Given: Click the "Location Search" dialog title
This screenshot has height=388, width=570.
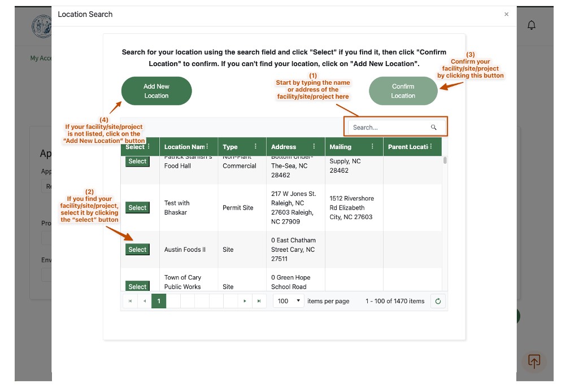Looking at the screenshot, I should coord(85,14).
